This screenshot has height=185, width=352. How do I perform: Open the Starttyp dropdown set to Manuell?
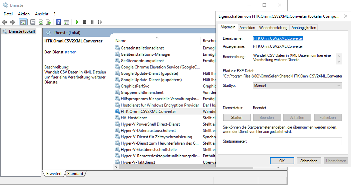tap(297, 86)
